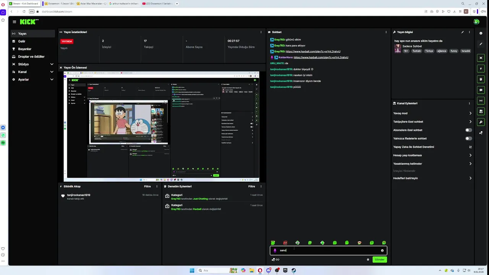Open Hesap yaşı kısıtlaması settings

pos(432,155)
